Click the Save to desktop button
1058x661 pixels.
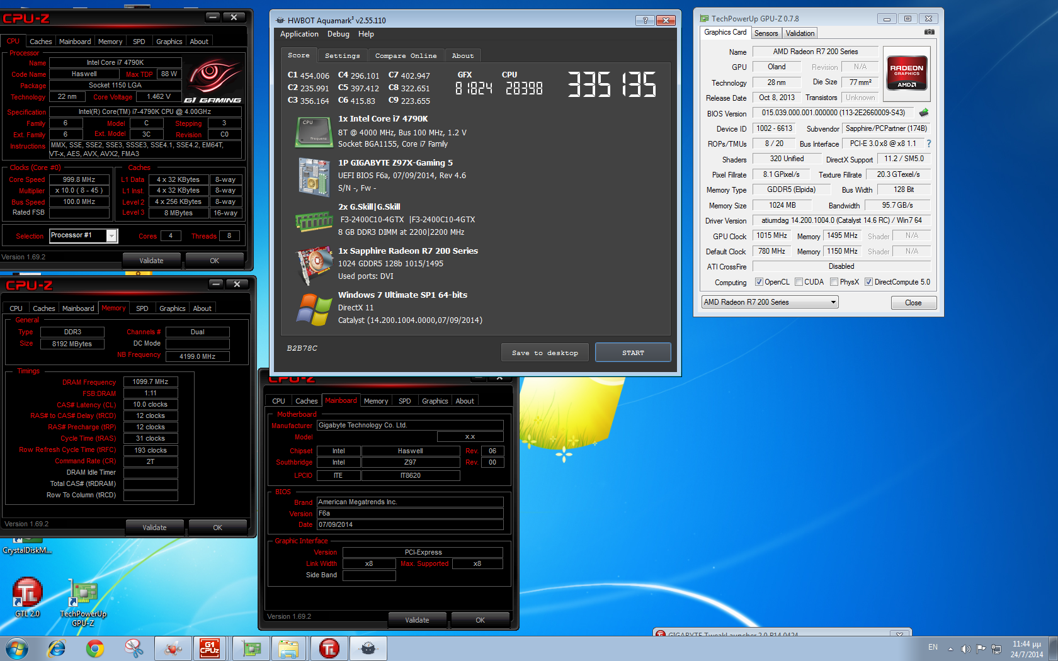tap(545, 353)
